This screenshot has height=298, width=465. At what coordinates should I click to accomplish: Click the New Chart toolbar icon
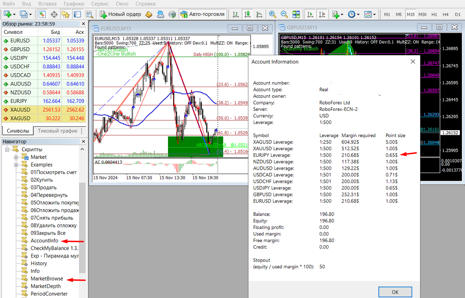click(x=8, y=14)
